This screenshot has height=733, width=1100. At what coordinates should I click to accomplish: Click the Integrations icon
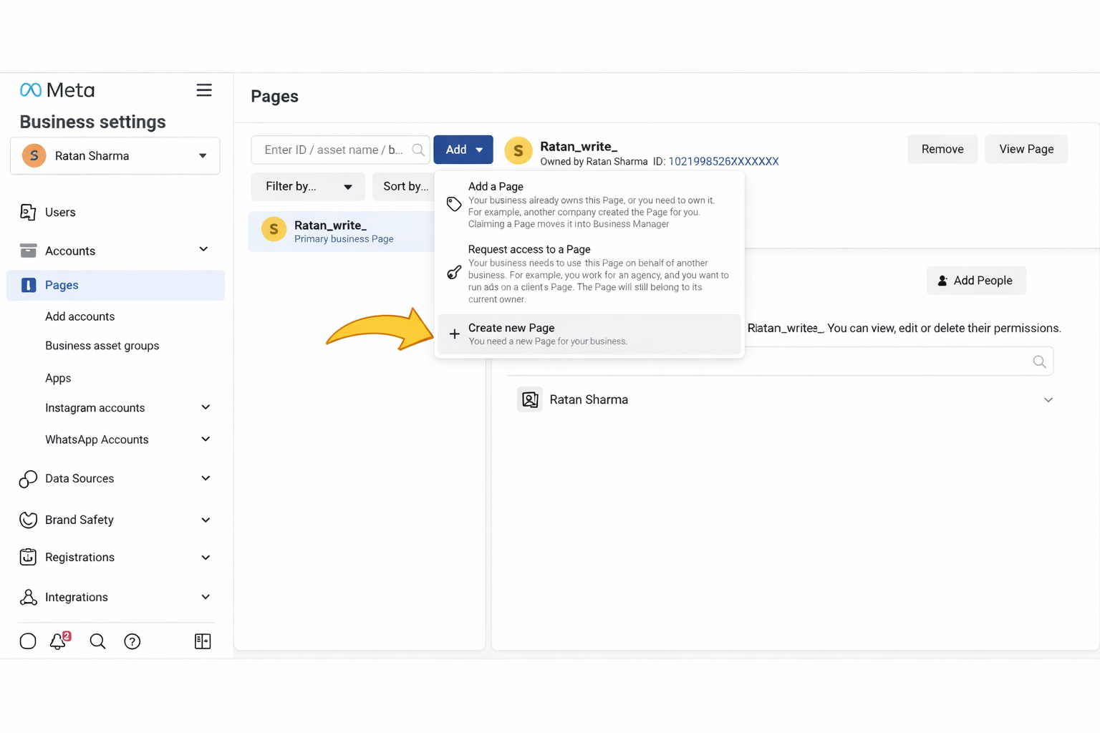click(28, 597)
